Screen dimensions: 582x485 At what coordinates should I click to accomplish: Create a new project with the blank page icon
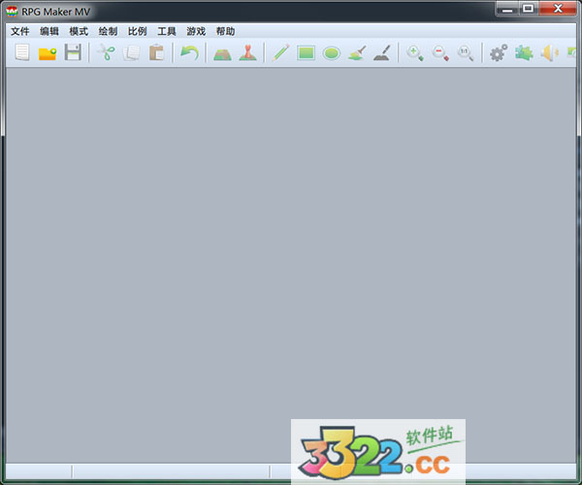coord(22,52)
